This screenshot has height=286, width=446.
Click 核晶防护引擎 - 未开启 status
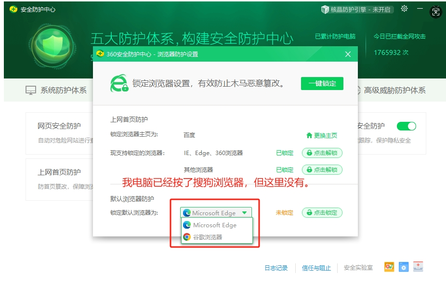[357, 9]
